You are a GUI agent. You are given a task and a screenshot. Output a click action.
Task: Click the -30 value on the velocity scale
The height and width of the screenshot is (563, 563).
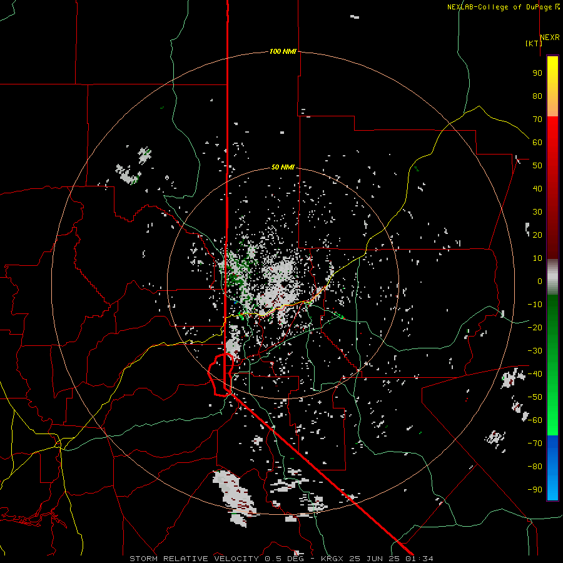tap(535, 351)
